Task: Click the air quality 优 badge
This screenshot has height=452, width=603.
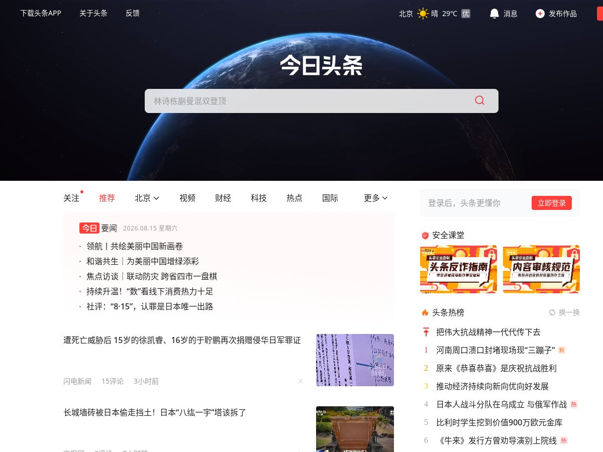Action: point(466,14)
